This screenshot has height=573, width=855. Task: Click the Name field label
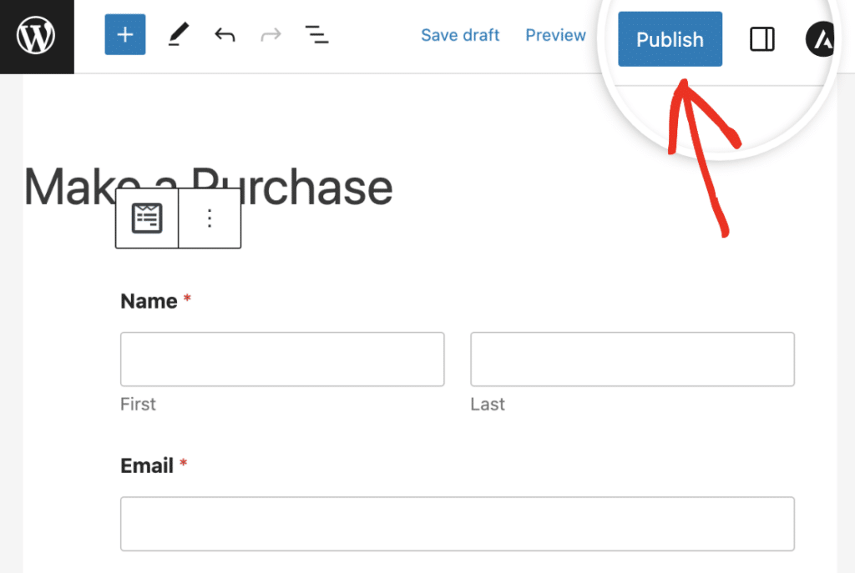coord(147,301)
